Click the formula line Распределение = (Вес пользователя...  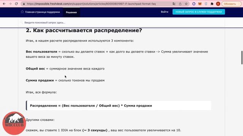[x=91, y=106]
